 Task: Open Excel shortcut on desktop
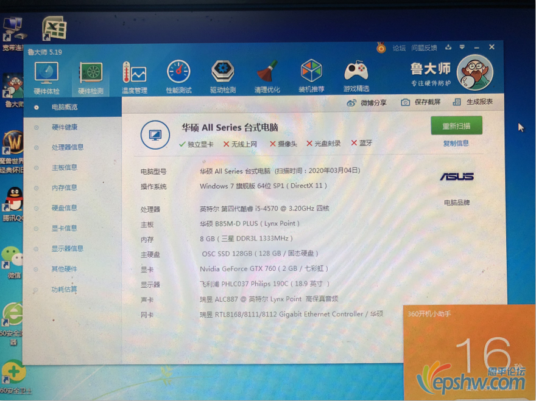(54, 29)
